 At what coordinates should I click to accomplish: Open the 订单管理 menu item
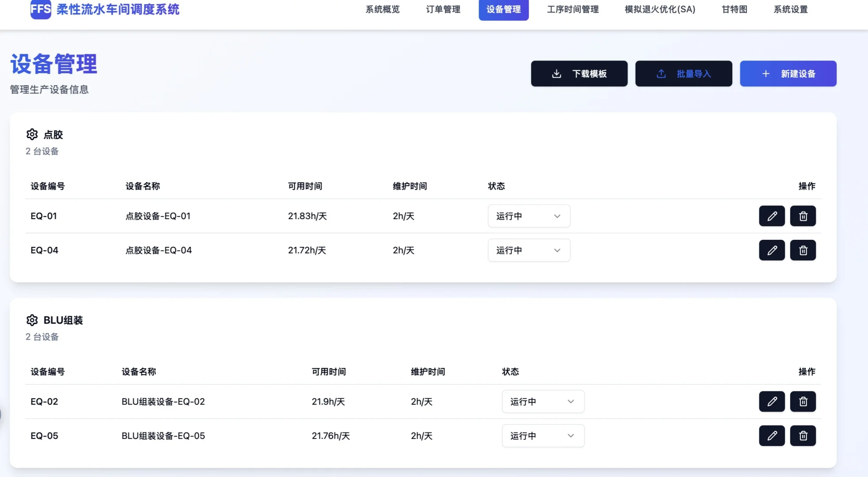442,10
